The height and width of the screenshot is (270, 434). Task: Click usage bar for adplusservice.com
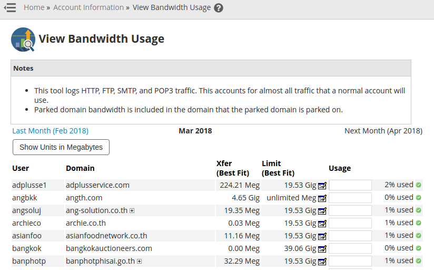point(350,185)
